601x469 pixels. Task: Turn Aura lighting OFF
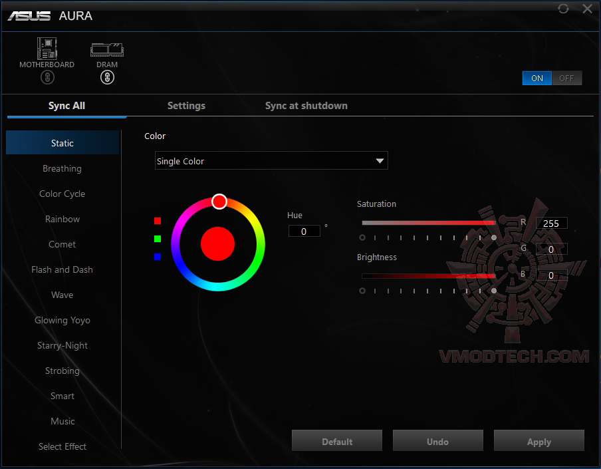[566, 78]
